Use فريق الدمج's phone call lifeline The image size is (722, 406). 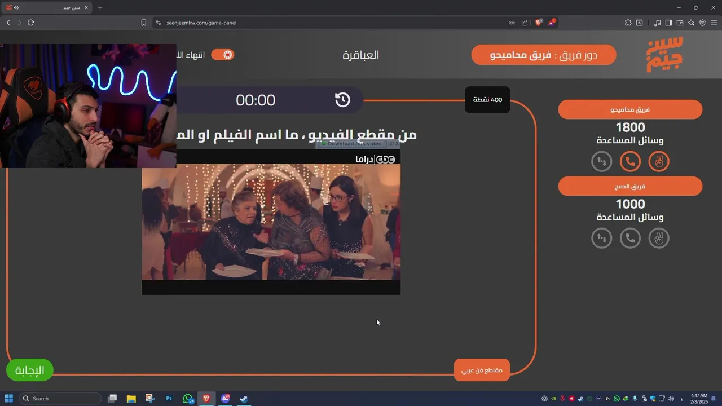click(630, 239)
